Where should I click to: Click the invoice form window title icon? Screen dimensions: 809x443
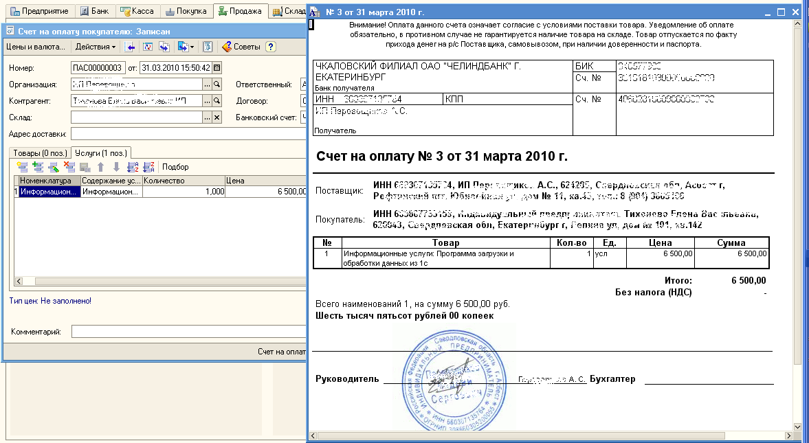pyautogui.click(x=10, y=32)
